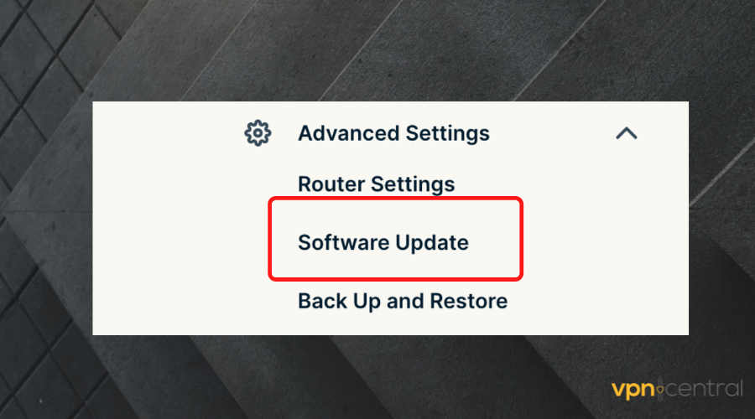Click the Advanced Settings gear icon
755x419 pixels.
(x=258, y=133)
